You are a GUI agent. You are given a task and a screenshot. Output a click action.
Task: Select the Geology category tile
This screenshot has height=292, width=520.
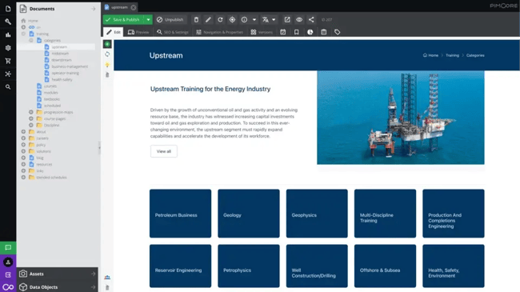tap(249, 214)
